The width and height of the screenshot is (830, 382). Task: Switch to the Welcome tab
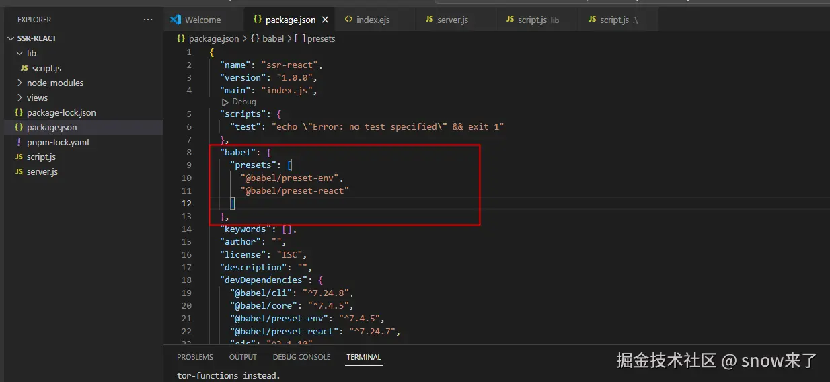coord(202,20)
